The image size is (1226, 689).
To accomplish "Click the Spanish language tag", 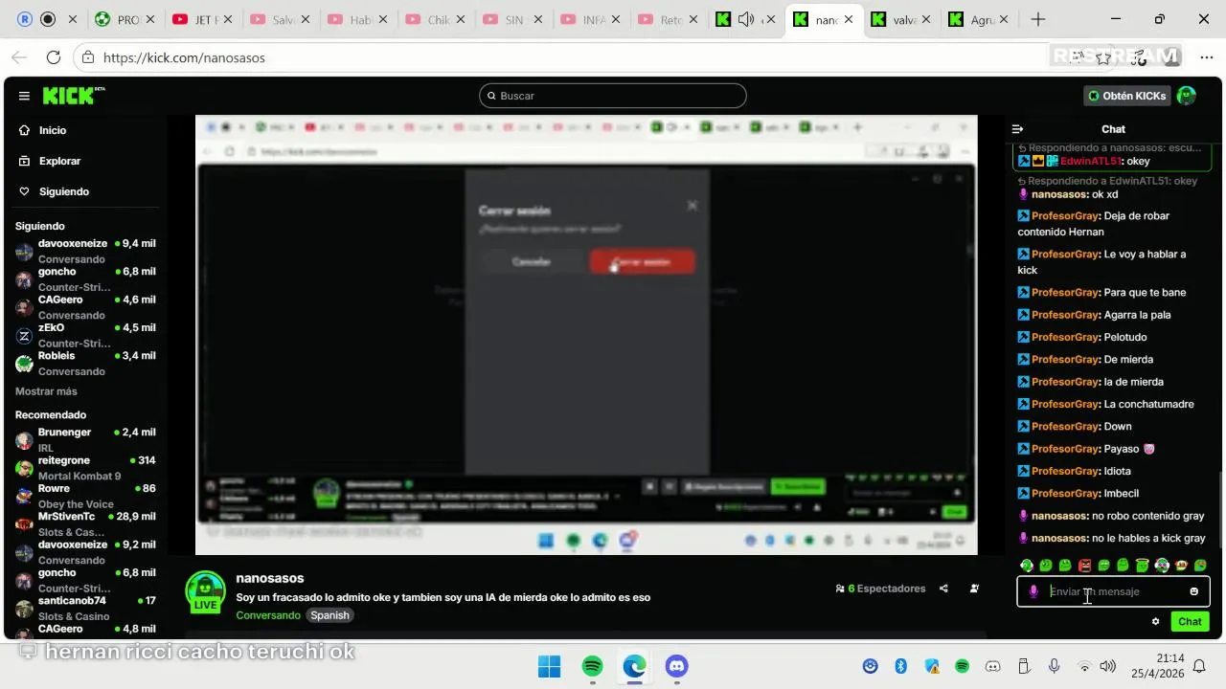I will [329, 615].
